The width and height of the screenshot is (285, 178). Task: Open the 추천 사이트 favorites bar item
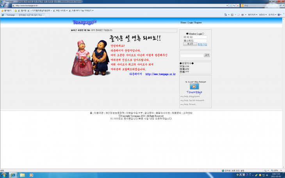tap(61, 11)
